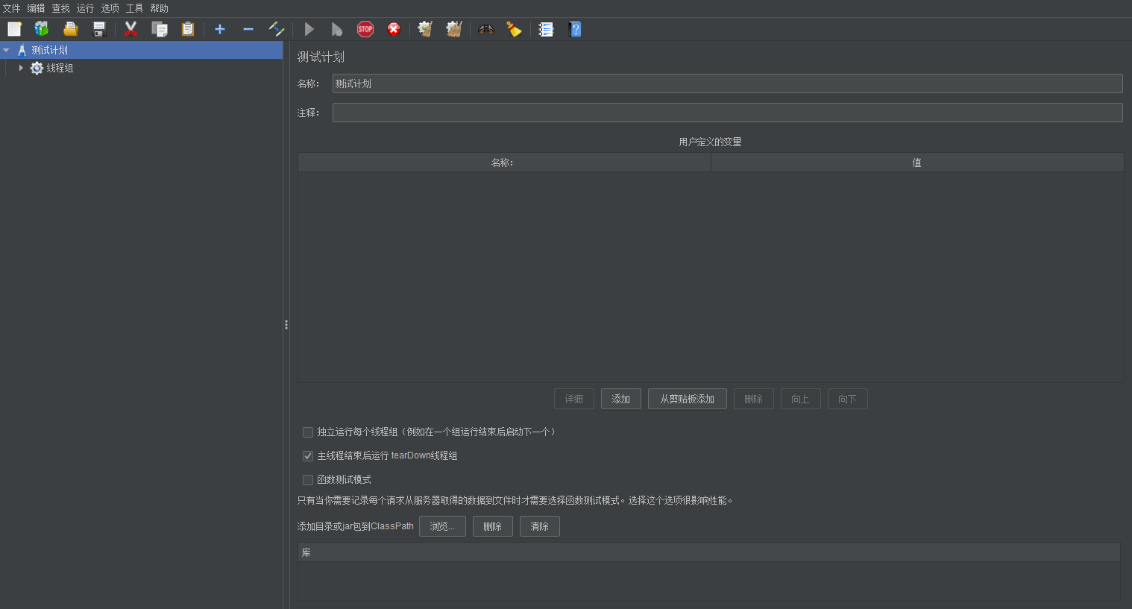The width and height of the screenshot is (1132, 609).
Task: Click the 向下 button
Action: 848,399
